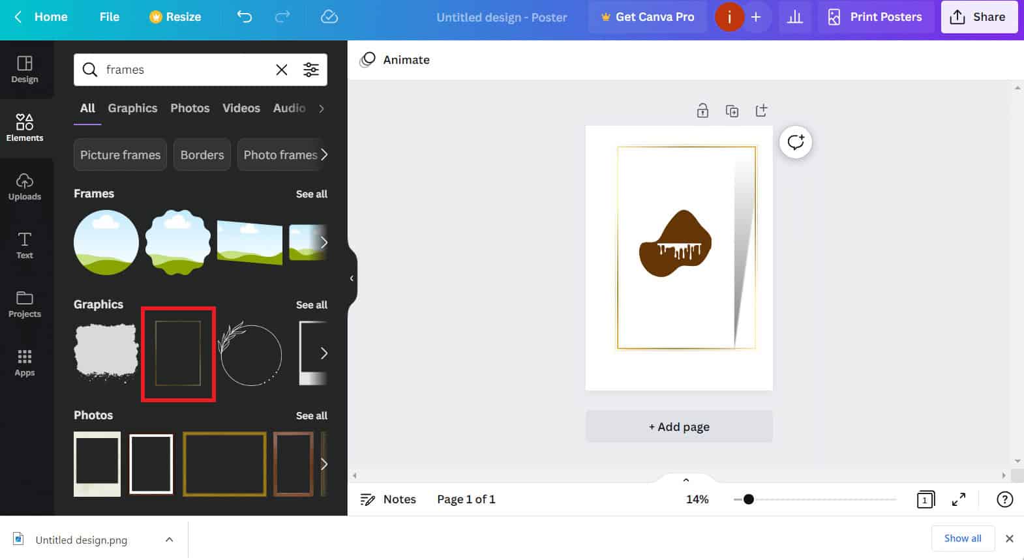Clear the frames search text
The height and width of the screenshot is (560, 1024).
282,70
